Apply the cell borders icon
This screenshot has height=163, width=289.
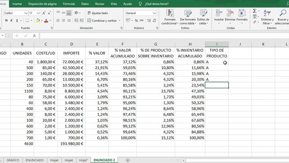[27, 20]
